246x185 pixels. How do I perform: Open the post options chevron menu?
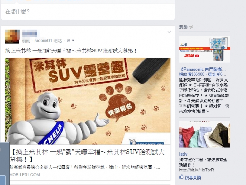[x=169, y=32]
